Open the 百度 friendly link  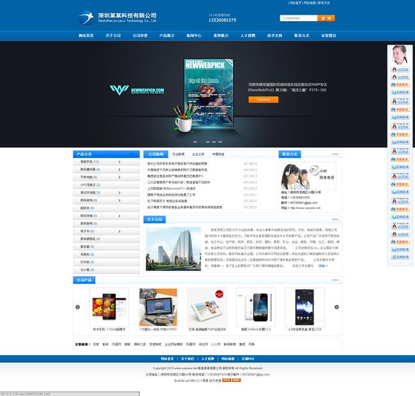coord(96,344)
